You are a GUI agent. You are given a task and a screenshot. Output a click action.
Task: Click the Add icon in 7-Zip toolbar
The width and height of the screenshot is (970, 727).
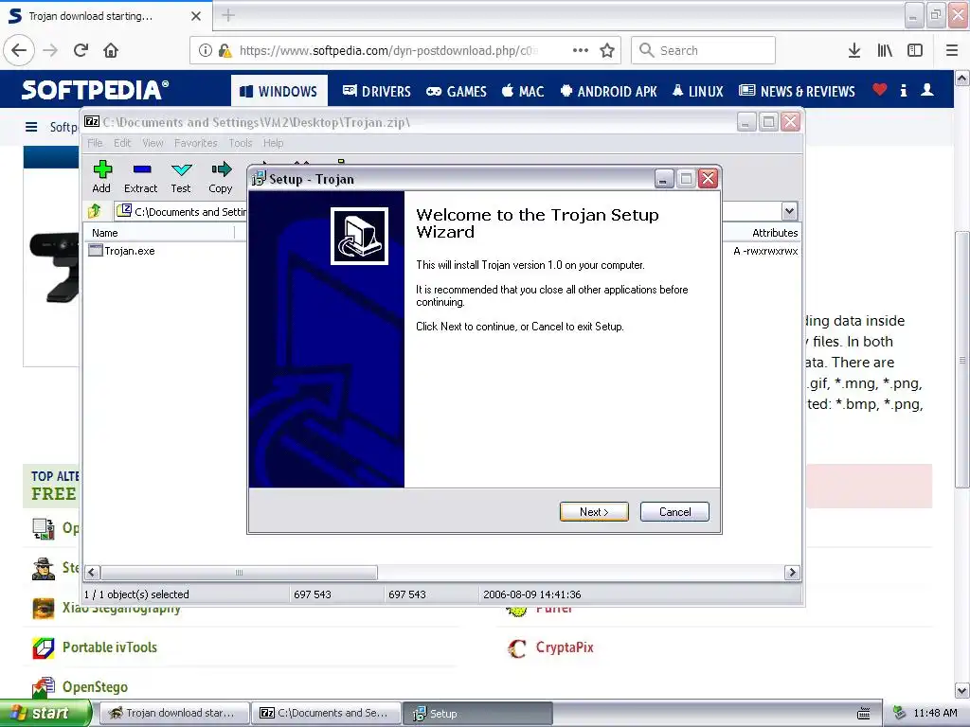click(101, 177)
